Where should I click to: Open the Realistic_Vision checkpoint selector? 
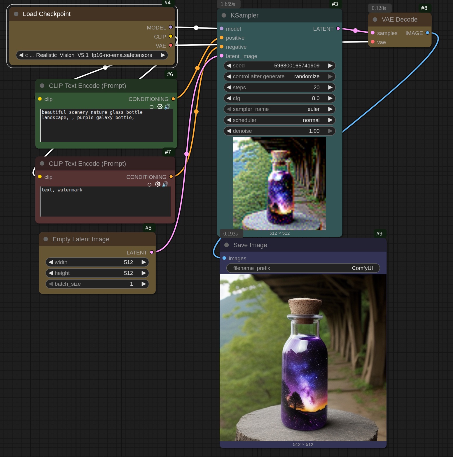[92, 55]
